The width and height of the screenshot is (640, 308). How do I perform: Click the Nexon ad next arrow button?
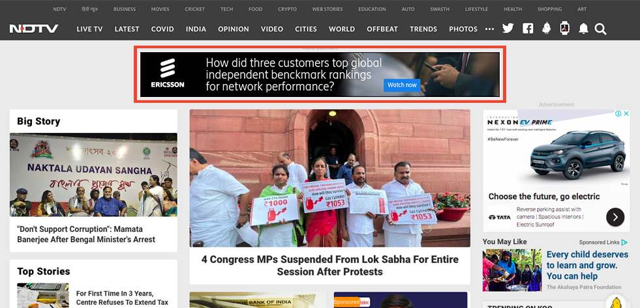click(615, 217)
